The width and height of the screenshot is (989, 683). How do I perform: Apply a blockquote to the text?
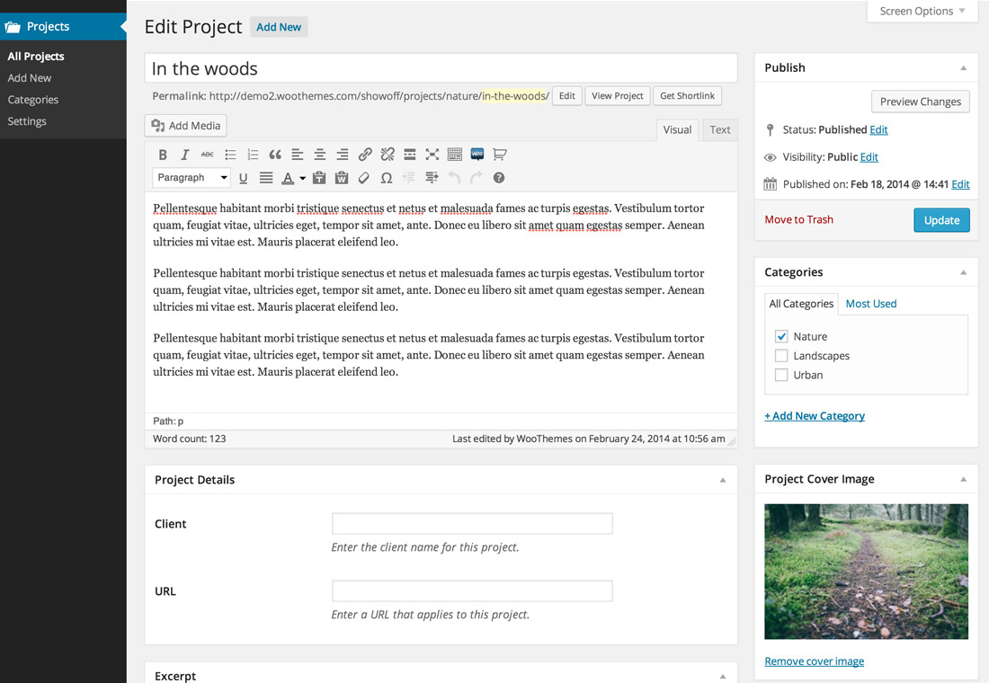pos(275,154)
